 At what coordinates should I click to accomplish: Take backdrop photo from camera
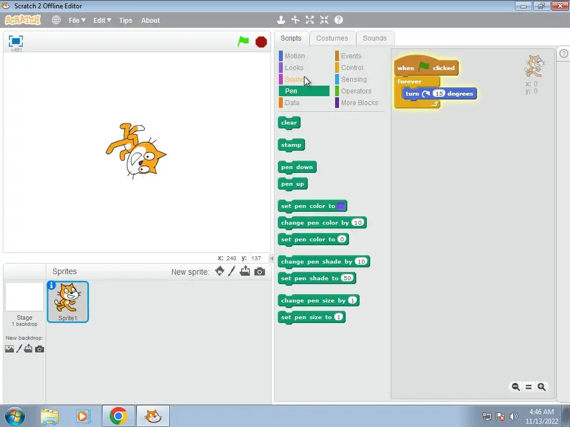40,349
